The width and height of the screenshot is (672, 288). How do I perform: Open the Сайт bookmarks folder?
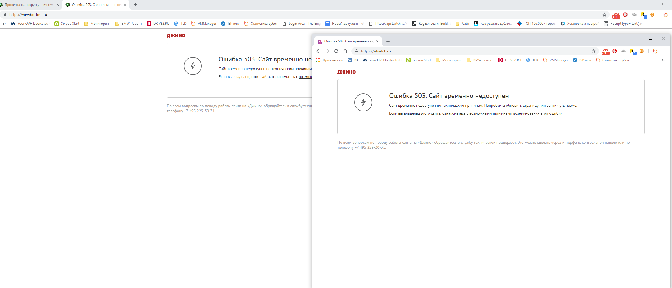click(462, 24)
